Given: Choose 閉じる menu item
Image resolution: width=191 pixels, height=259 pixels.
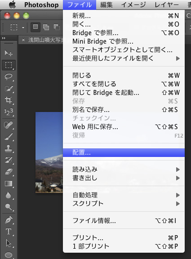Looking at the screenshot, I should [x=124, y=76].
